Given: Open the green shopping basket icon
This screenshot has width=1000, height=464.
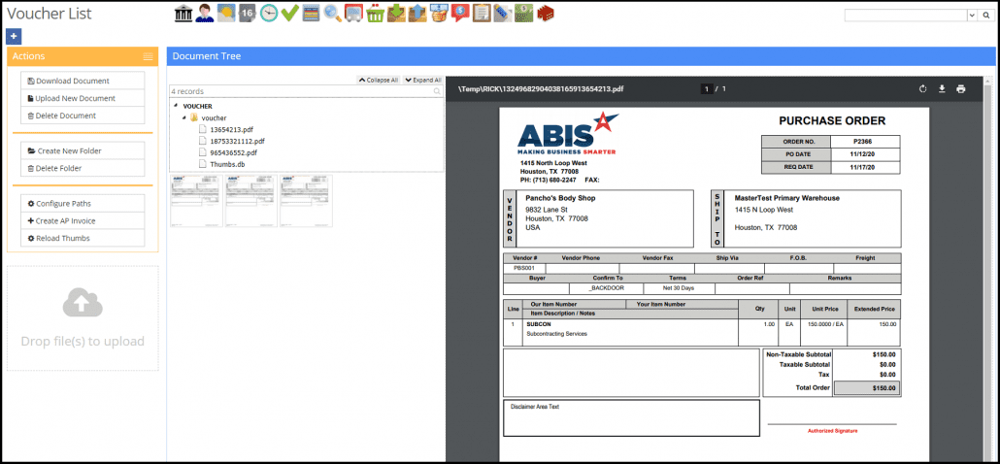Looking at the screenshot, I should 375,13.
